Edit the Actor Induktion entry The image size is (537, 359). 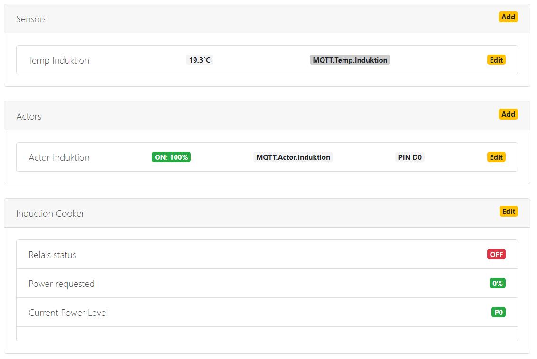pyautogui.click(x=496, y=157)
